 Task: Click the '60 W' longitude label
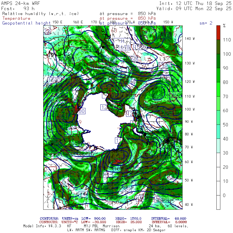point(189,162)
